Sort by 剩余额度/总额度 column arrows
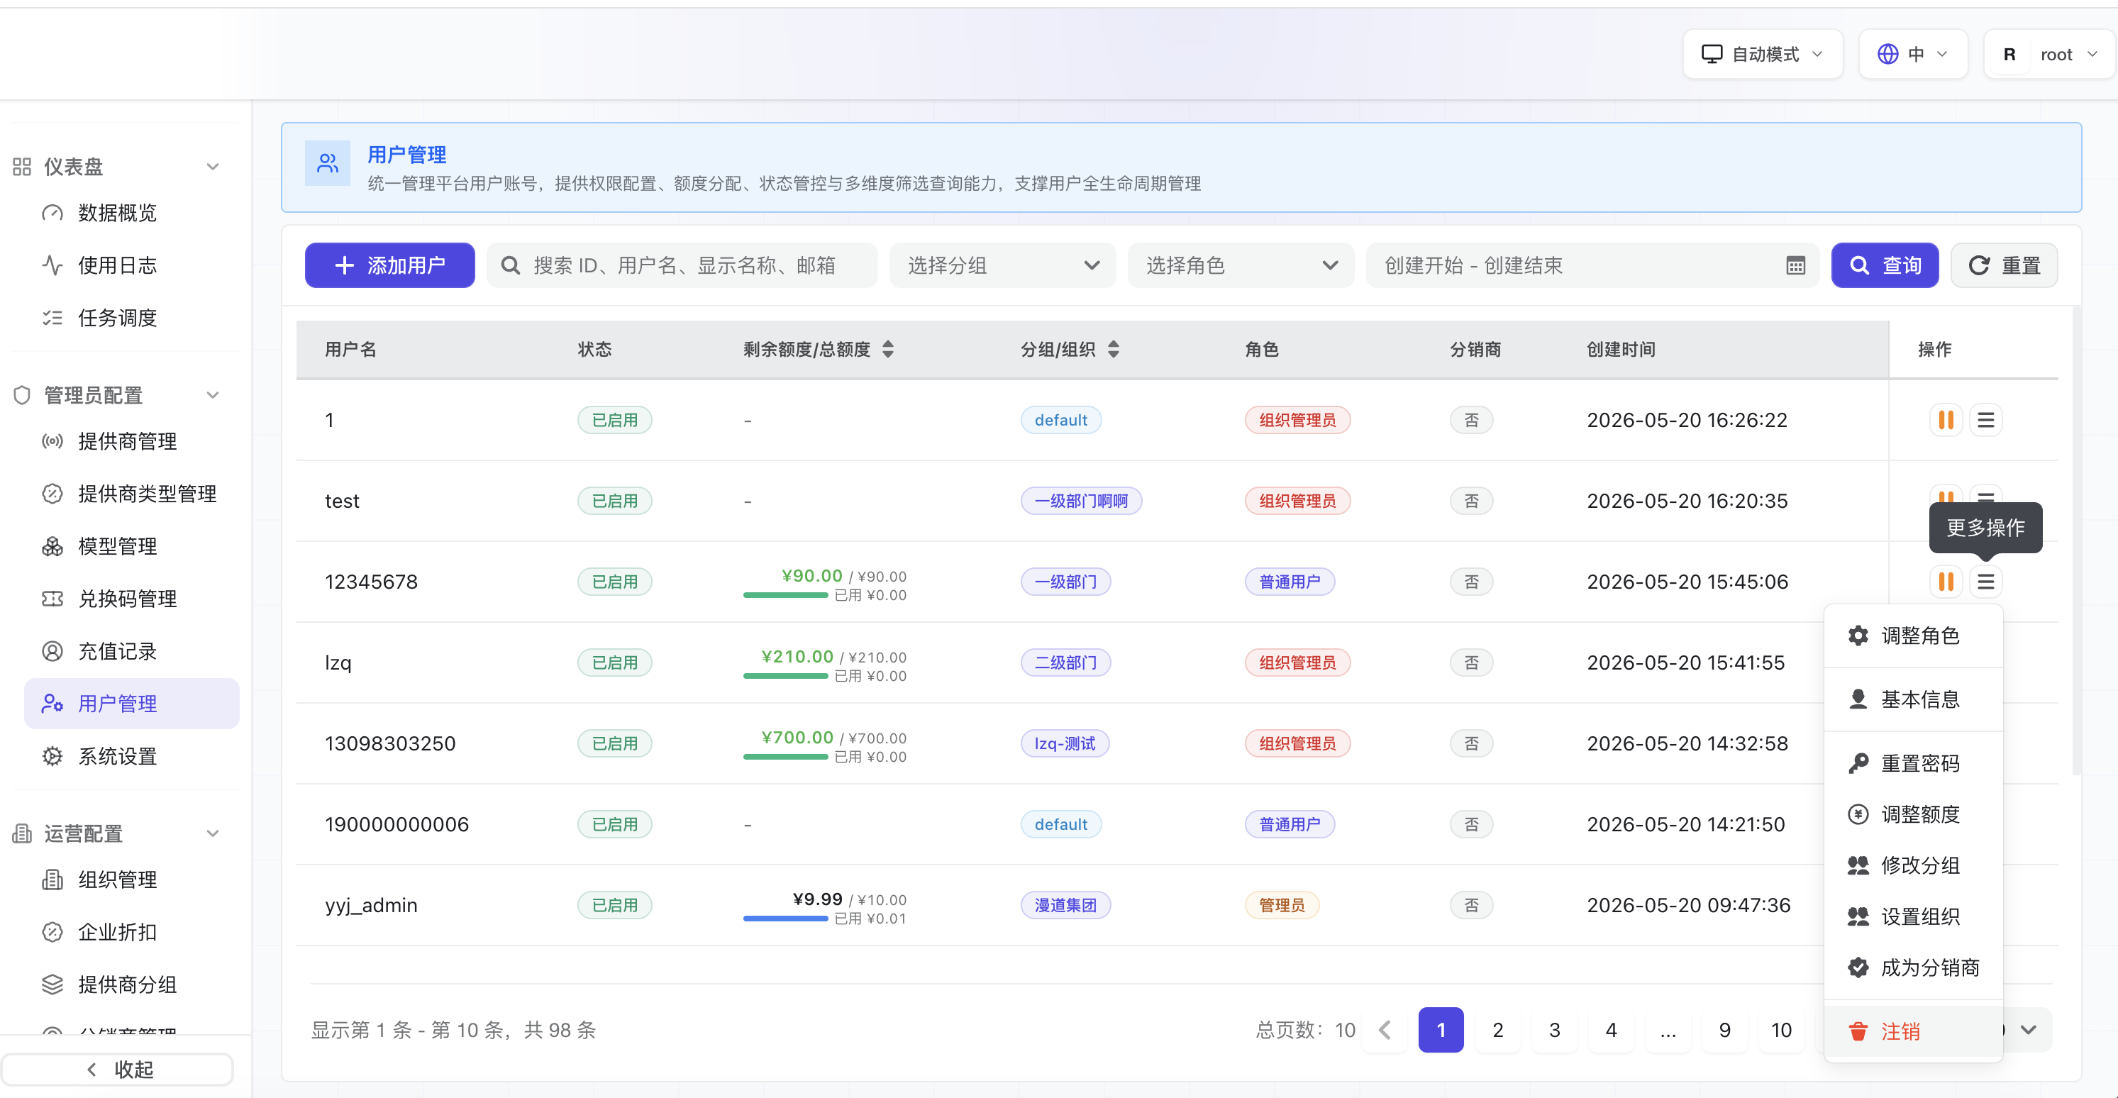The width and height of the screenshot is (2118, 1098). click(x=888, y=349)
